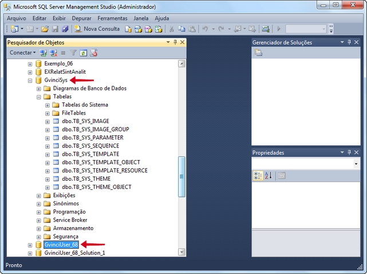Viewport: 367px width, 274px height.
Task: Toggle auto-hide pin on Propriedades panel
Action: [x=349, y=153]
